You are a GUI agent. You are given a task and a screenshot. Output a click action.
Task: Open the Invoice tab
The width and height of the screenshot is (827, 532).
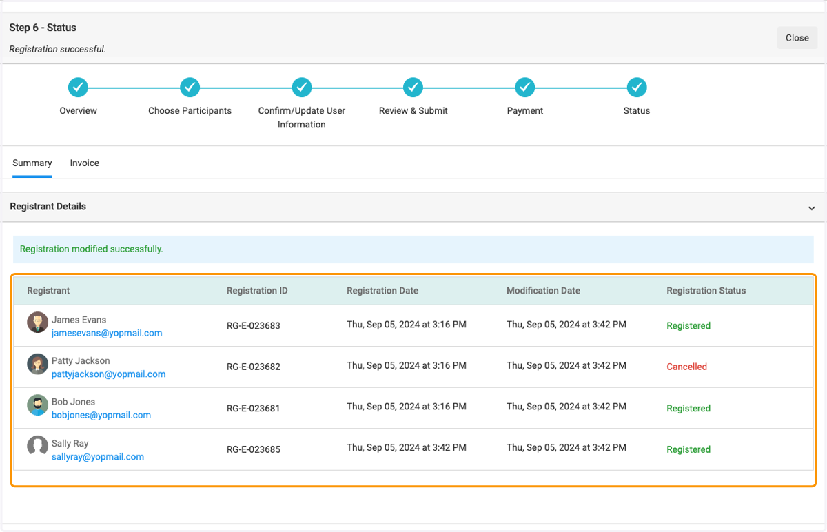tap(85, 163)
